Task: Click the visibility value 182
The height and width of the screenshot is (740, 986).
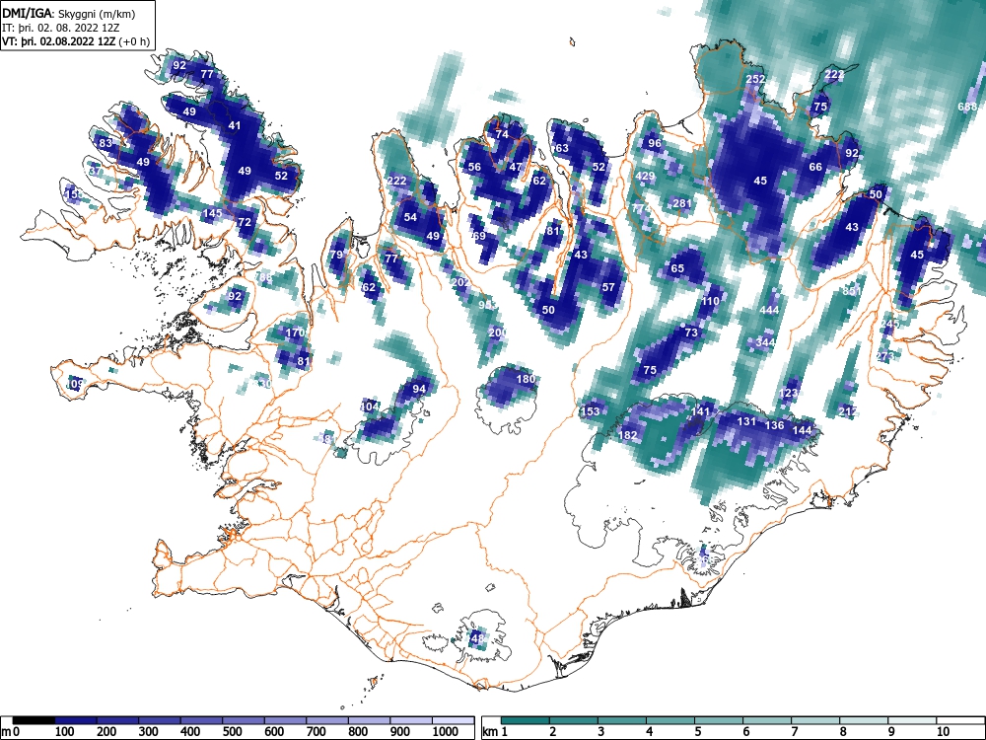Action: pos(627,435)
